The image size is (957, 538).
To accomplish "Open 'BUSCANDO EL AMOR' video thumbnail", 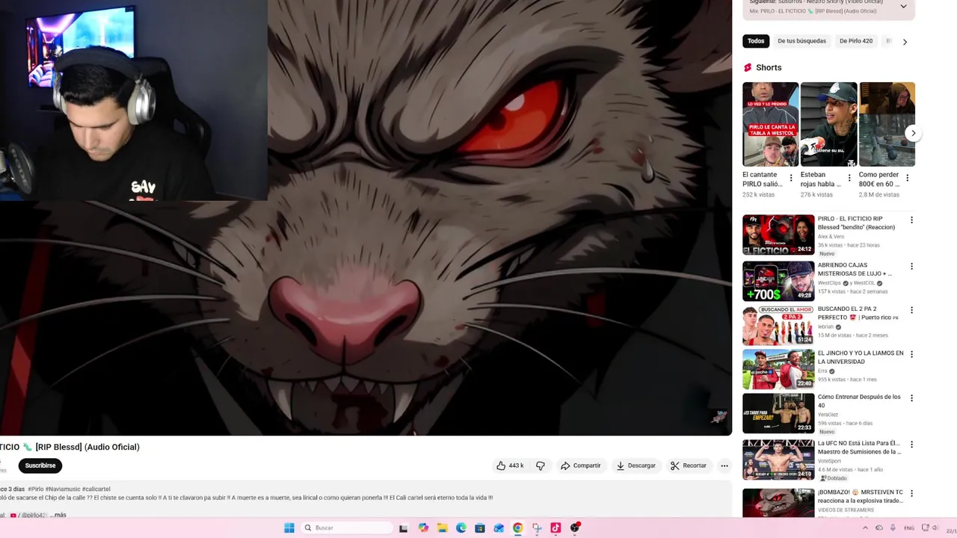I will click(x=778, y=325).
